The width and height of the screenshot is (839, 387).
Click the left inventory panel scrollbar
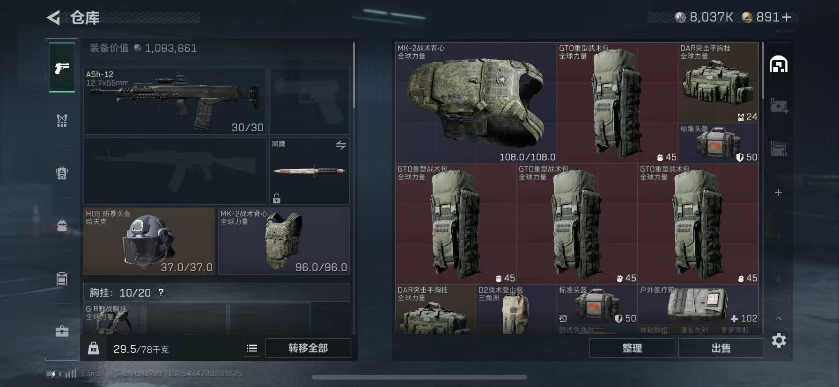[354, 75]
